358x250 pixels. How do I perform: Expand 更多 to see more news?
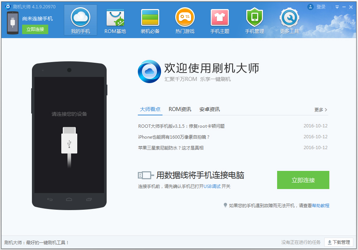point(319,109)
